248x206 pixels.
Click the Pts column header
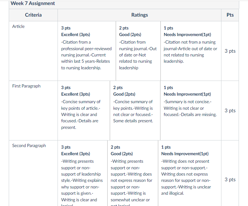pyautogui.click(x=230, y=15)
